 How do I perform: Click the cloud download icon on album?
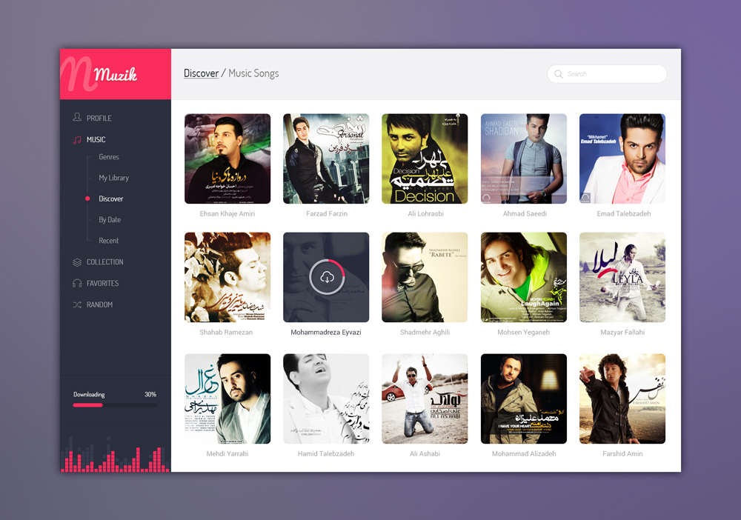tap(326, 278)
